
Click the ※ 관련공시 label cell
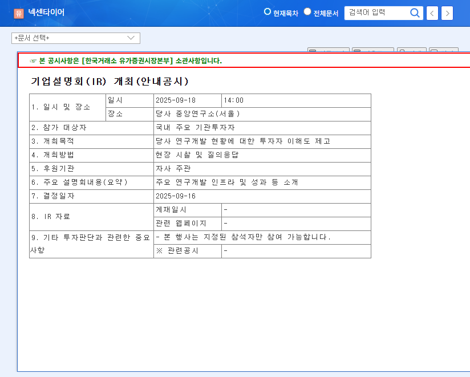188,251
